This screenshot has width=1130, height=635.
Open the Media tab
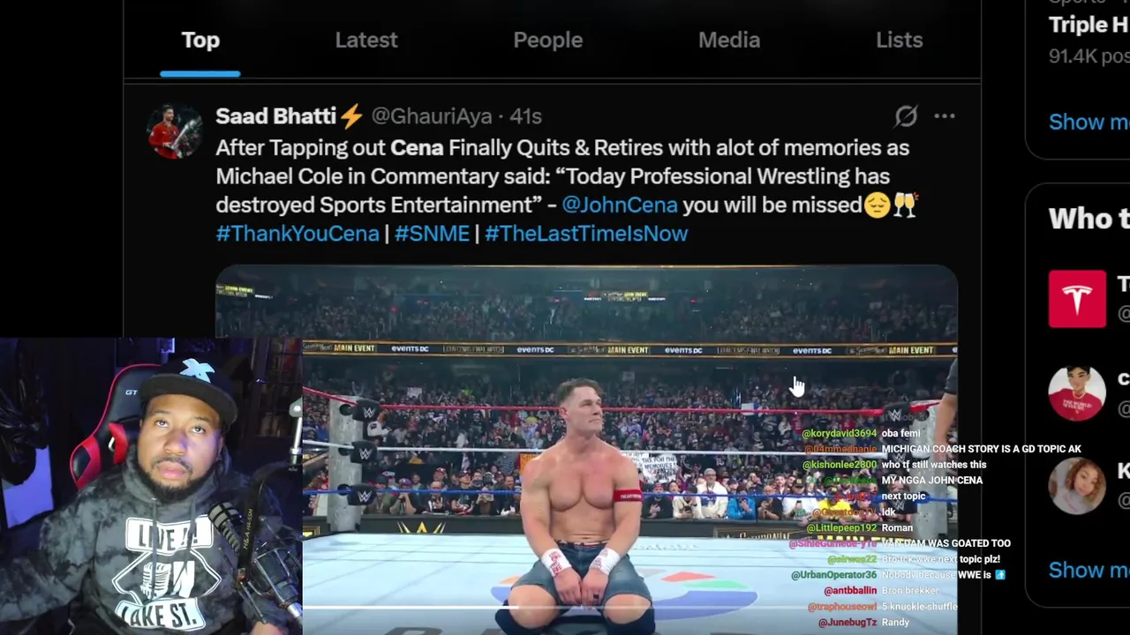click(x=729, y=41)
